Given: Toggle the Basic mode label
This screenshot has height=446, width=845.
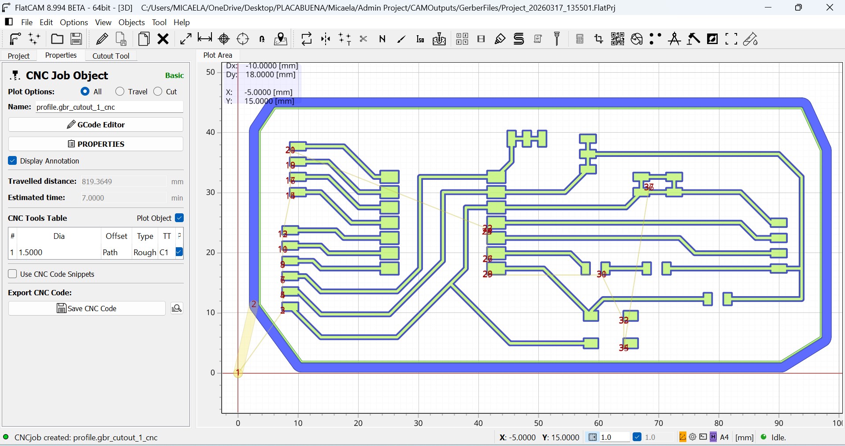Looking at the screenshot, I should (x=174, y=75).
